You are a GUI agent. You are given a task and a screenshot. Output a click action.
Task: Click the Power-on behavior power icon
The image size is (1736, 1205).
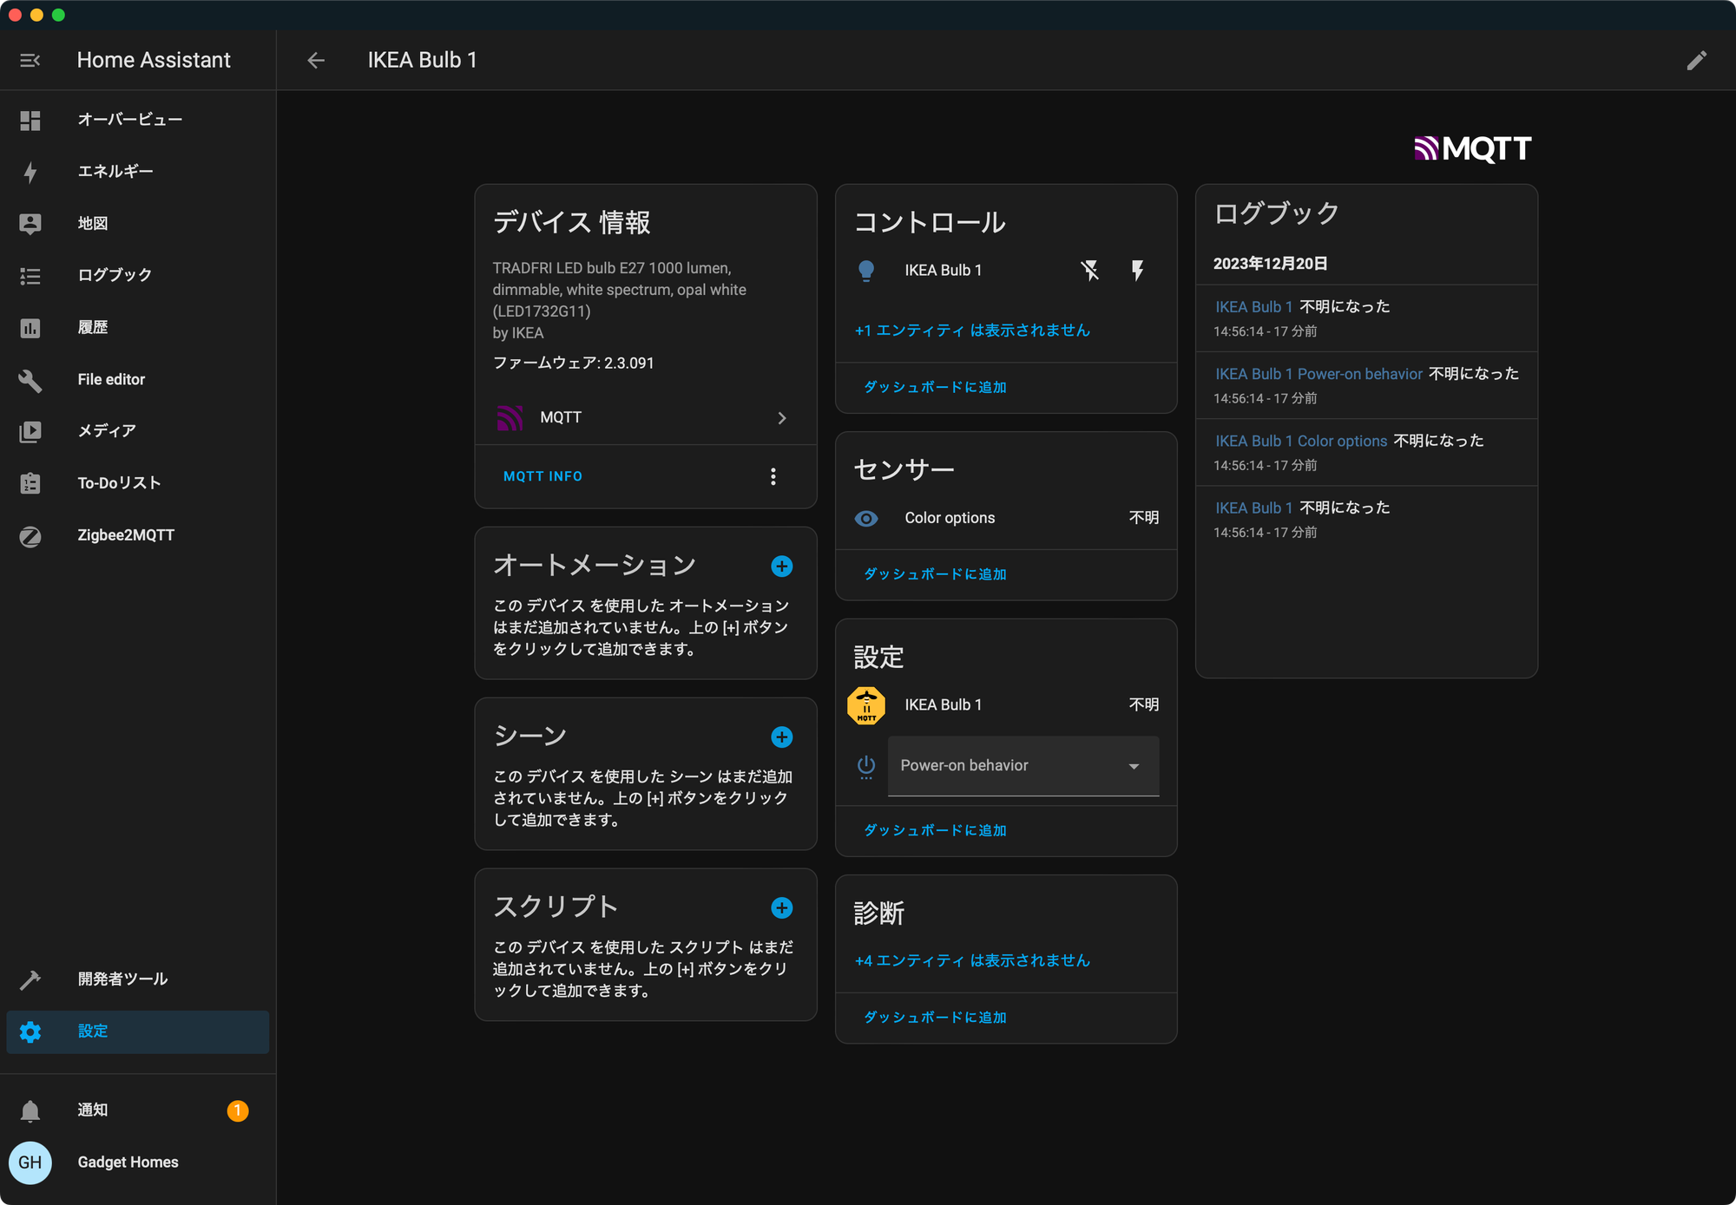pos(866,767)
